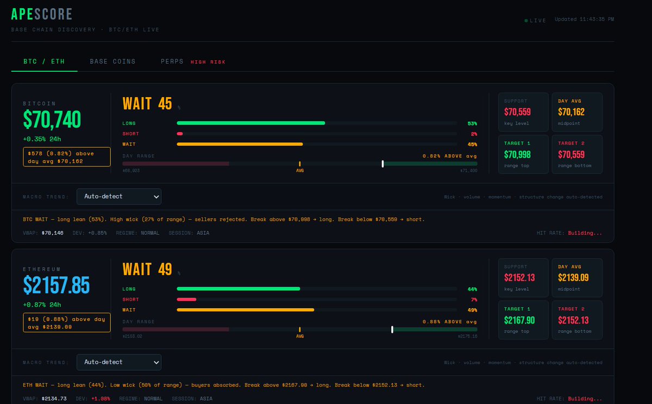Click Bitcoin day range white price marker
The image size is (652, 404).
coord(383,164)
